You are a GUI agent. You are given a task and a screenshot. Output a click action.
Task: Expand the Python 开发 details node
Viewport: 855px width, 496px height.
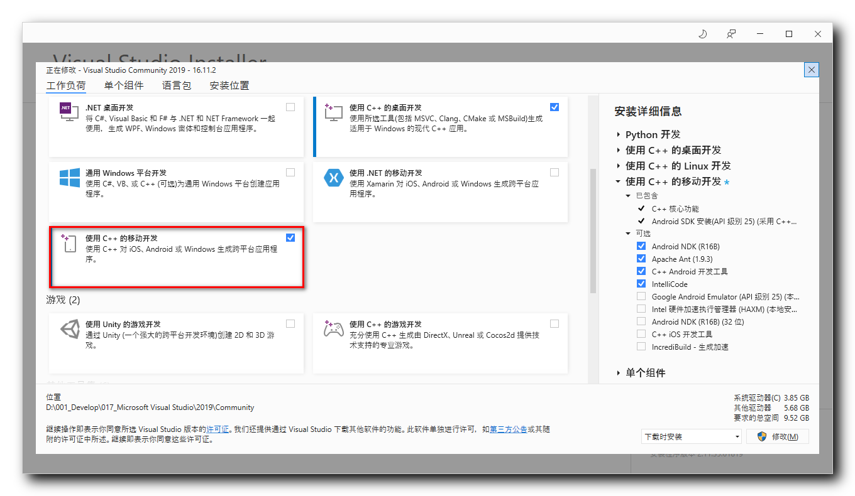(618, 134)
